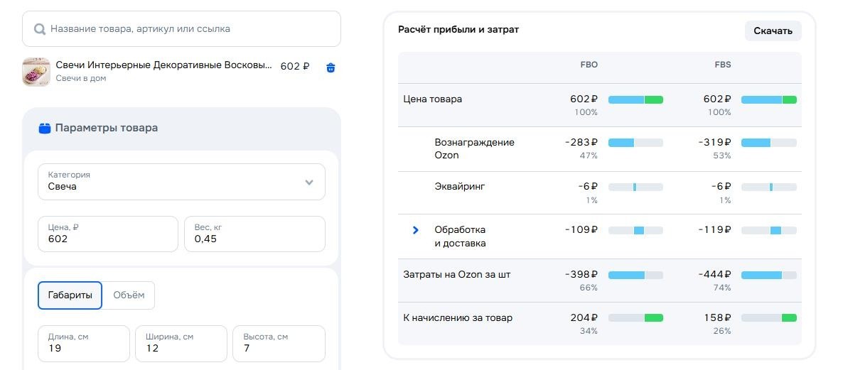Edit the Высота, см height field
The width and height of the screenshot is (843, 370).
click(279, 344)
